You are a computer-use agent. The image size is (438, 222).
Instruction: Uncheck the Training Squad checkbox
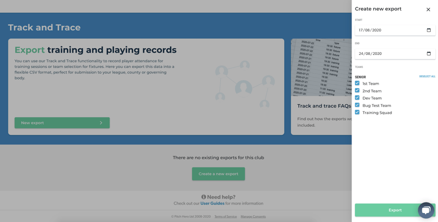[x=357, y=112]
